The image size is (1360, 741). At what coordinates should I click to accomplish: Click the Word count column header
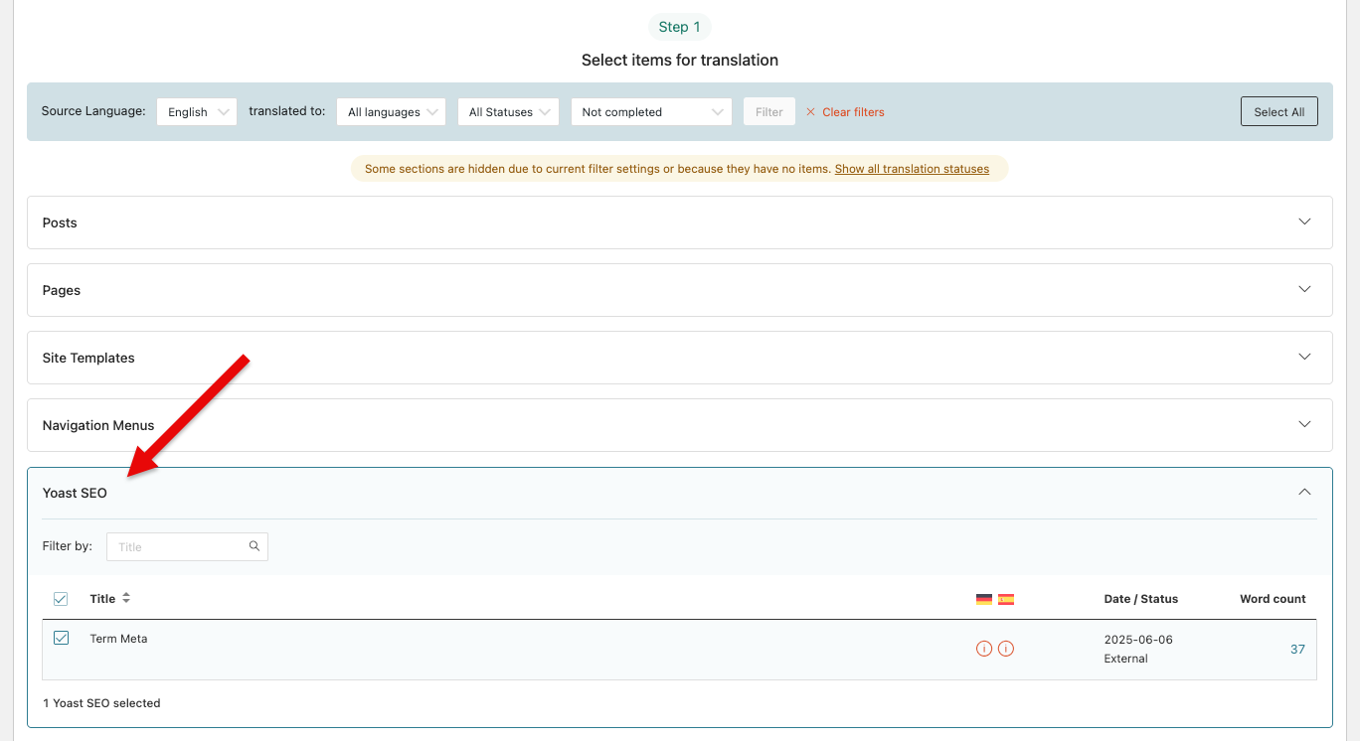(x=1273, y=599)
